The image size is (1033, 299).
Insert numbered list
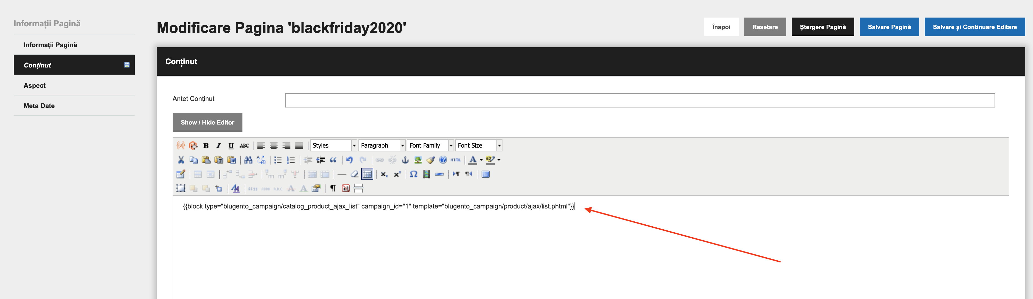click(x=291, y=160)
